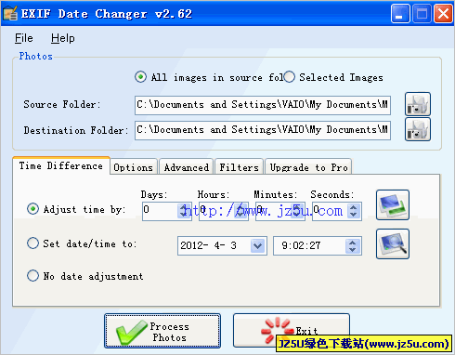Viewport: 455px width, 355px height.
Task: Click the Source Folder path field
Action: pos(263,105)
